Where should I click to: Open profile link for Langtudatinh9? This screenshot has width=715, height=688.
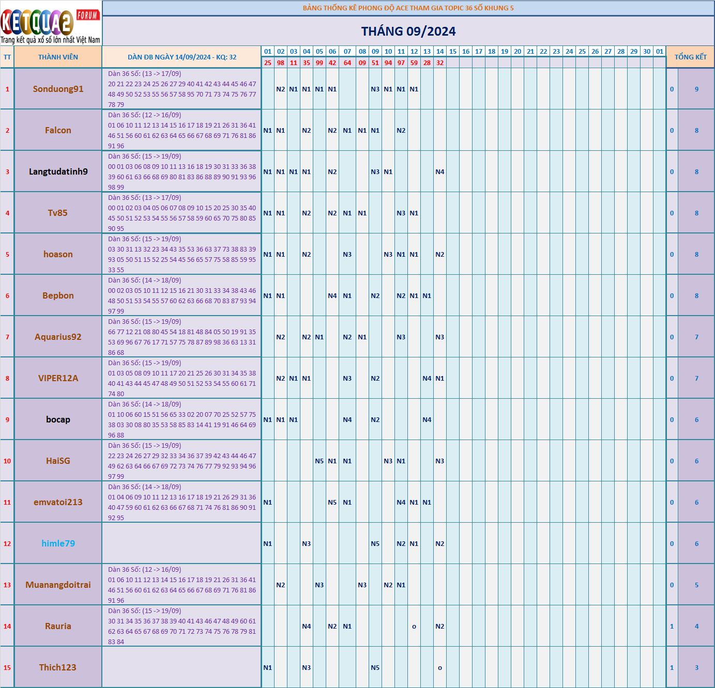coord(58,171)
